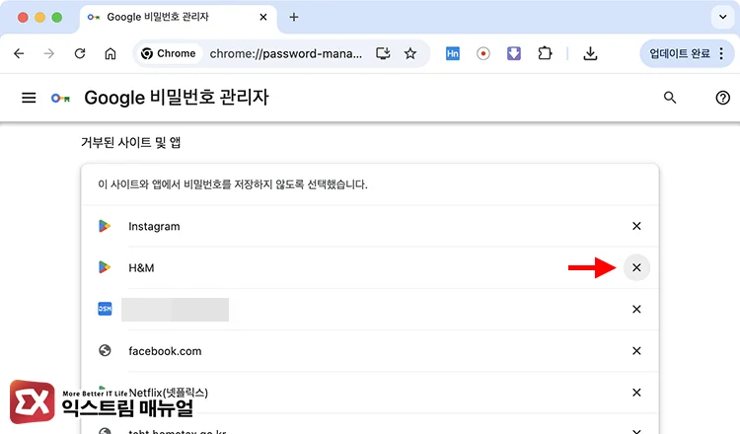Image resolution: width=740 pixels, height=434 pixels.
Task: Remove Netflix(넷플릭스) from declined sites
Action: [x=636, y=392]
